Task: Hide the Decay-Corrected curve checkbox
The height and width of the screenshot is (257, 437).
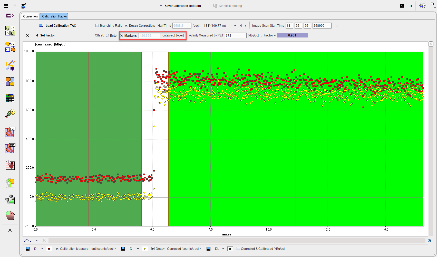Action: pyautogui.click(x=153, y=249)
